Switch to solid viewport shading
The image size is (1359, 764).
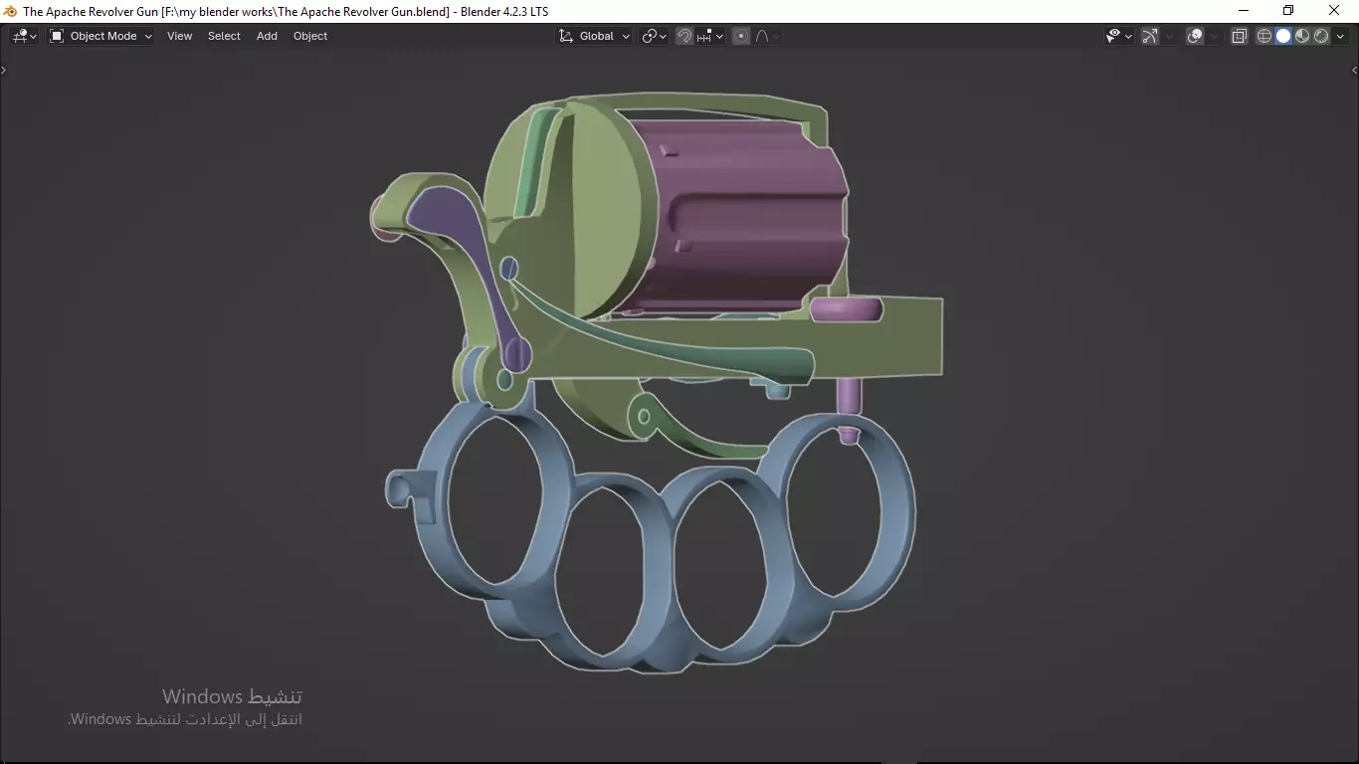pos(1283,36)
